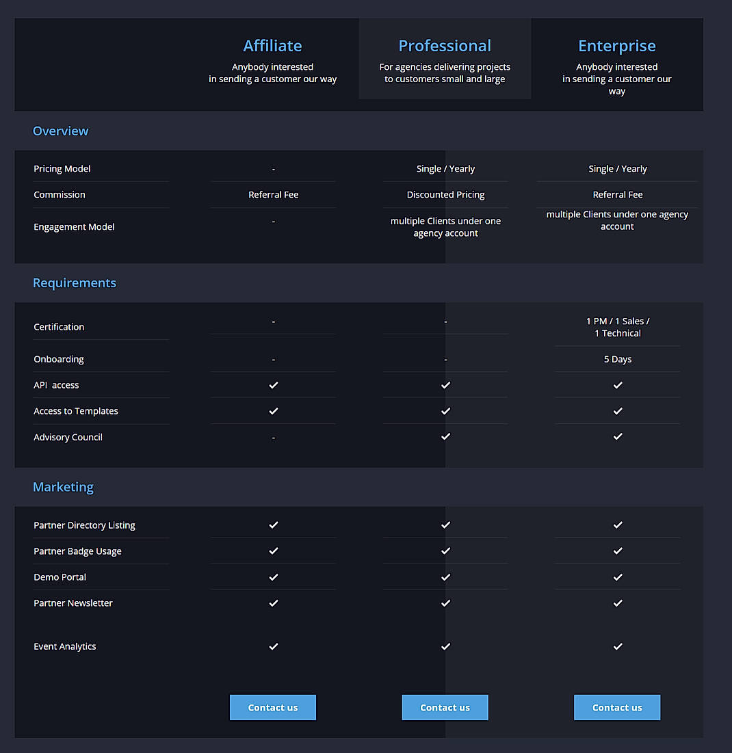Click the Partner Badge Usage row label
Screen dimensions: 732x753
(78, 551)
